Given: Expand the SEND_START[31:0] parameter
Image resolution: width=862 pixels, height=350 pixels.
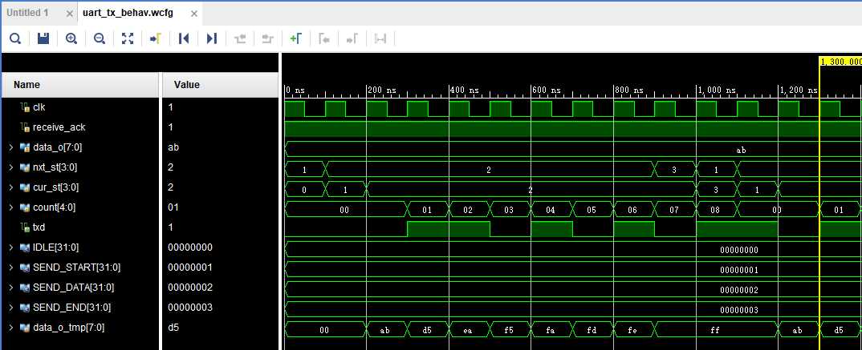Looking at the screenshot, I should click(x=11, y=268).
